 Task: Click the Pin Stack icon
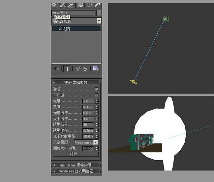point(56,68)
